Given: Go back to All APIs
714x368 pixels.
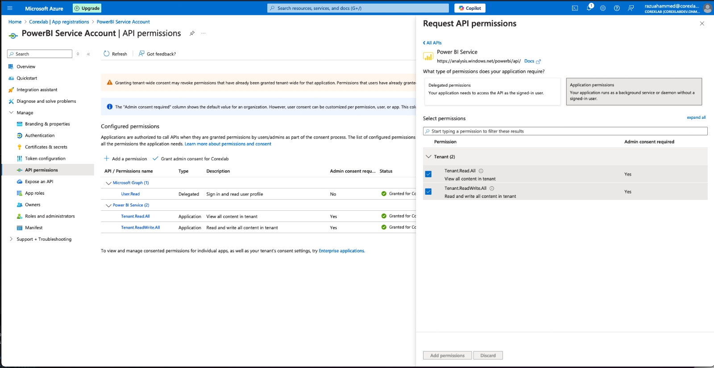Looking at the screenshot, I should (432, 43).
